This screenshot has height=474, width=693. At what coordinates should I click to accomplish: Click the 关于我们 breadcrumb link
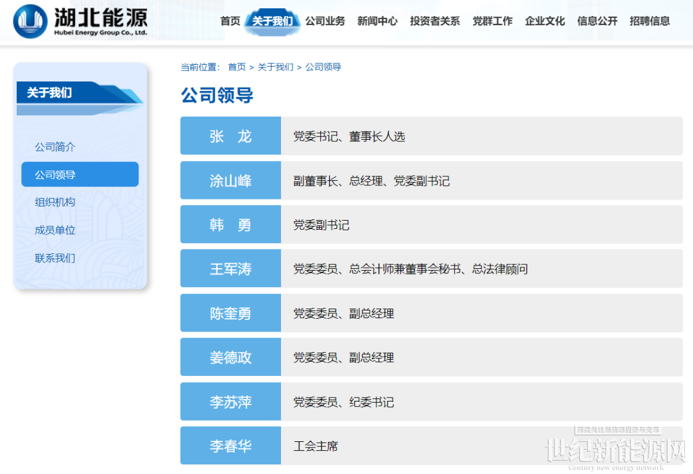point(275,67)
